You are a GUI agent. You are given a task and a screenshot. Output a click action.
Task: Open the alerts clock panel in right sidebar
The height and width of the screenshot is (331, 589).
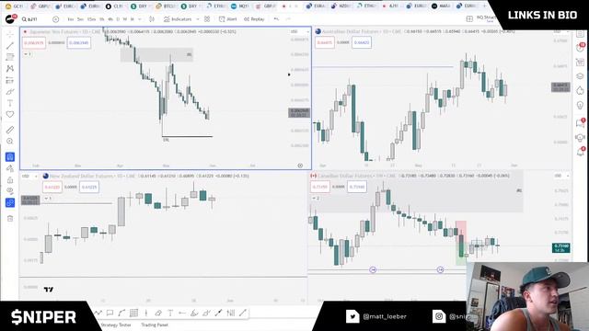pyautogui.click(x=581, y=48)
